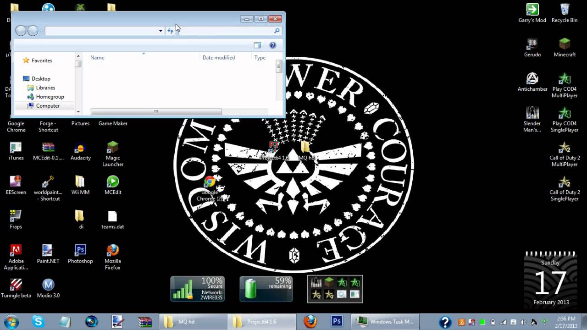Click the Explorer search magnifier icon
This screenshot has height=330, width=587.
(x=277, y=31)
